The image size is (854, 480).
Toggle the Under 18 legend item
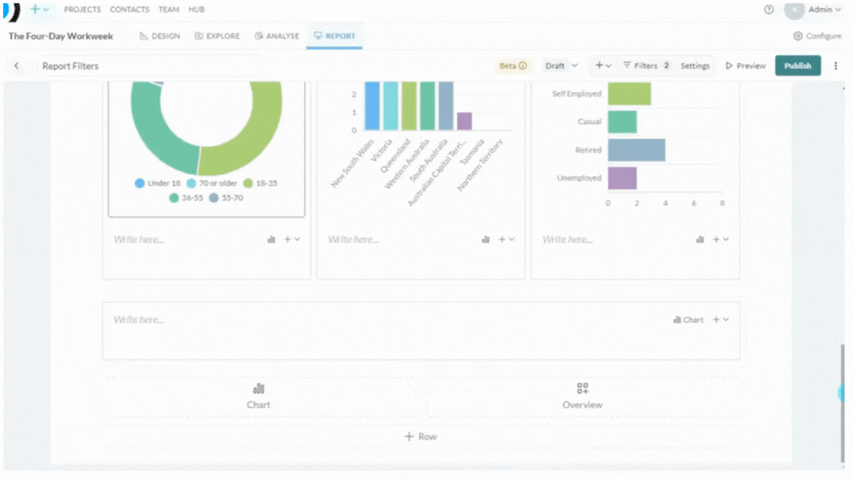click(157, 184)
